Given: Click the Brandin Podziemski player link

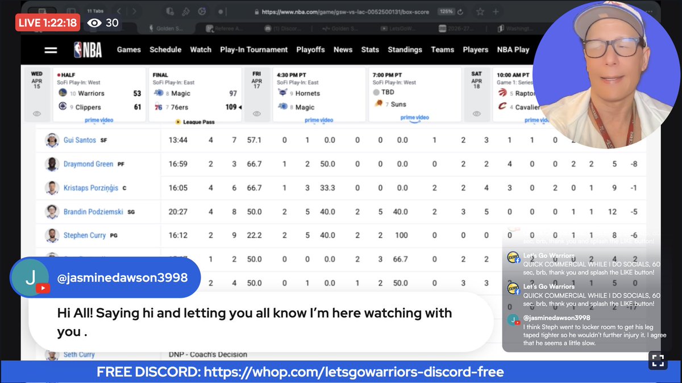Looking at the screenshot, I should point(93,212).
